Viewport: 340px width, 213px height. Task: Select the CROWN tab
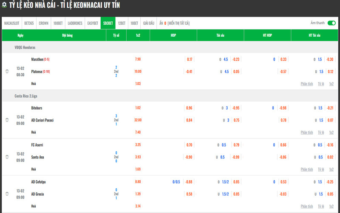pos(43,23)
